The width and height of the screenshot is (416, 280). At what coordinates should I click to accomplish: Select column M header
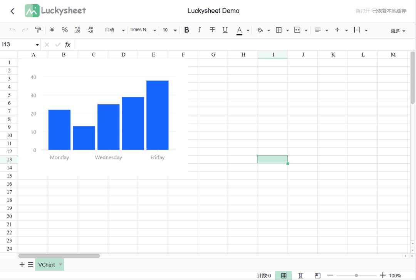pyautogui.click(x=393, y=55)
